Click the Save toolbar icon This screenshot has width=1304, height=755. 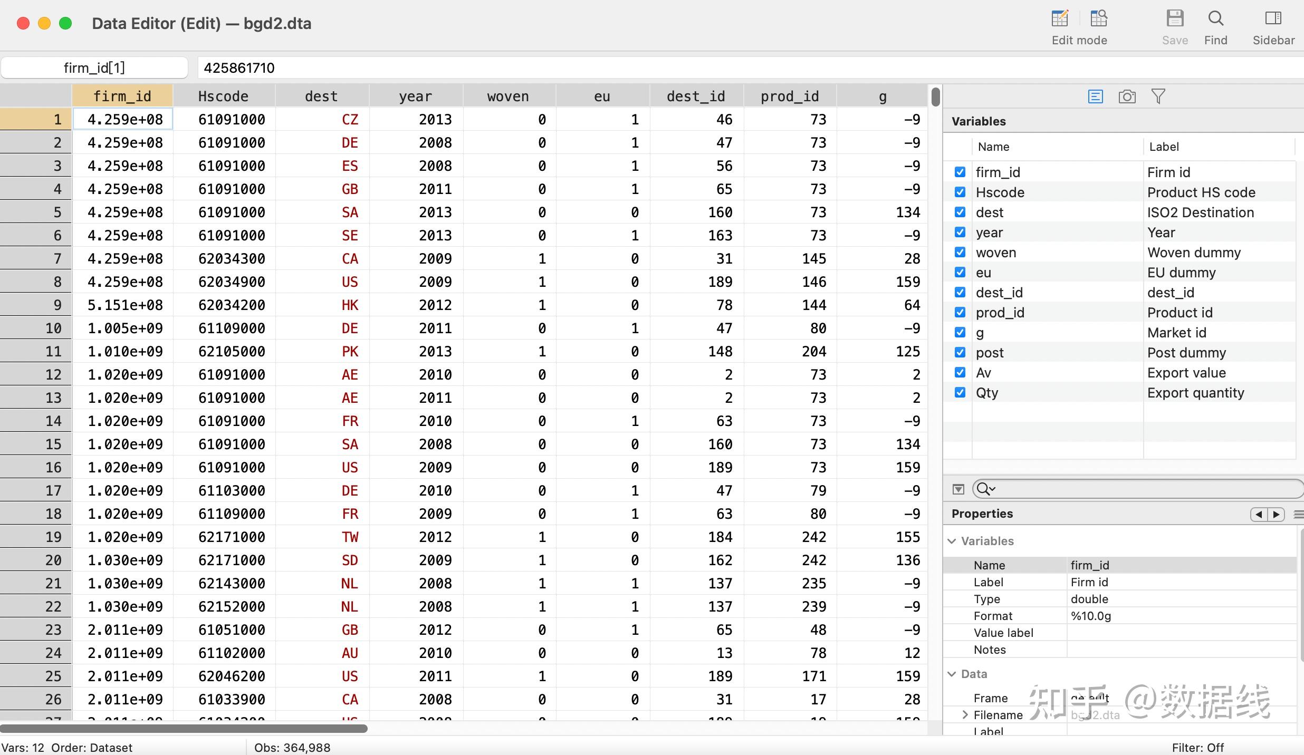[x=1175, y=19]
